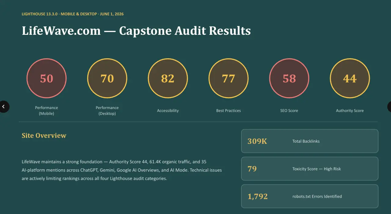This screenshot has width=391, height=214.
Task: Select the Accessibility score circle 82
Action: (168, 78)
